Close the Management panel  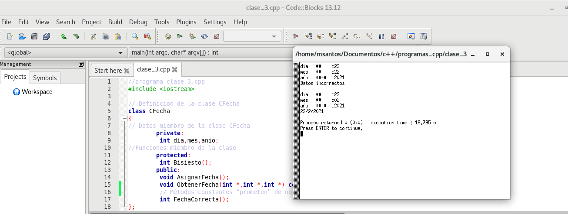pos(81,64)
